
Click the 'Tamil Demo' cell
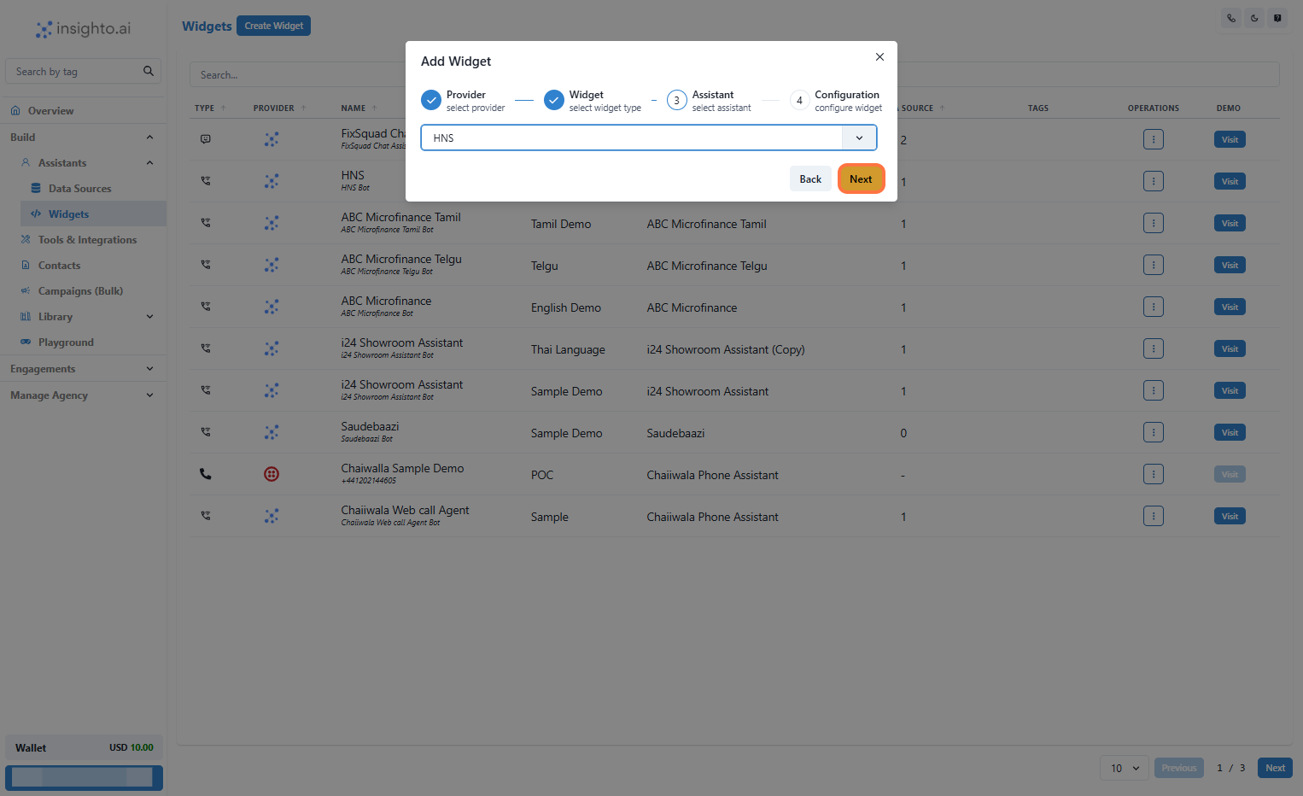click(561, 224)
